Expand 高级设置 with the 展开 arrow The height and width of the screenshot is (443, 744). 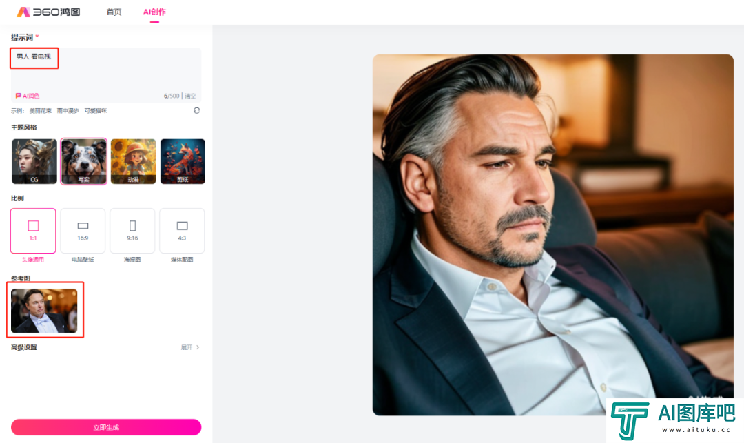tap(190, 347)
